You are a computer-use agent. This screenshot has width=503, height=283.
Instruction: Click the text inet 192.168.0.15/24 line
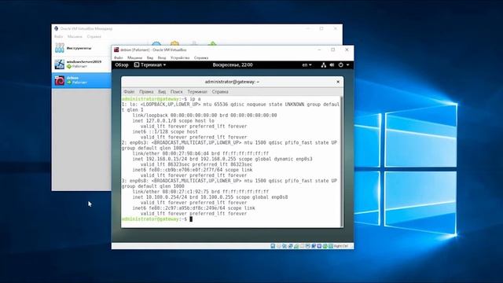tap(222, 159)
